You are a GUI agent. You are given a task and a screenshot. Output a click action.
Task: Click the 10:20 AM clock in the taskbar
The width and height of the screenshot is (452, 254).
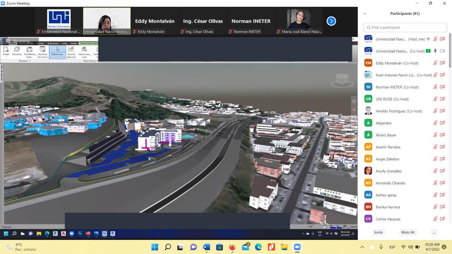(432, 247)
